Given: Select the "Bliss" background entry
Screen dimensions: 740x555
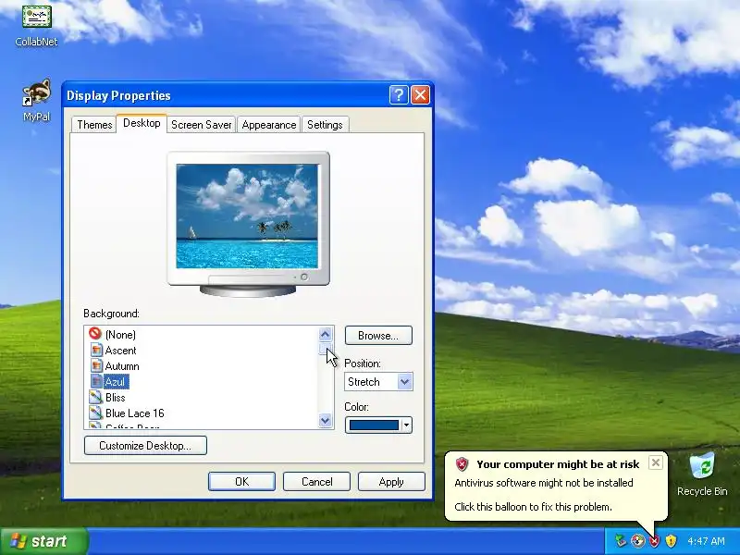Looking at the screenshot, I should (115, 398).
